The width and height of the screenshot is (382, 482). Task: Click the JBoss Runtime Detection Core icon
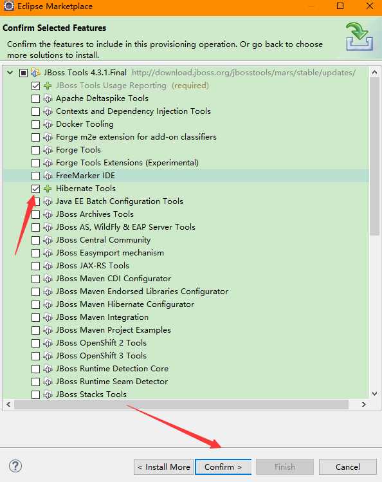pyautogui.click(x=48, y=369)
